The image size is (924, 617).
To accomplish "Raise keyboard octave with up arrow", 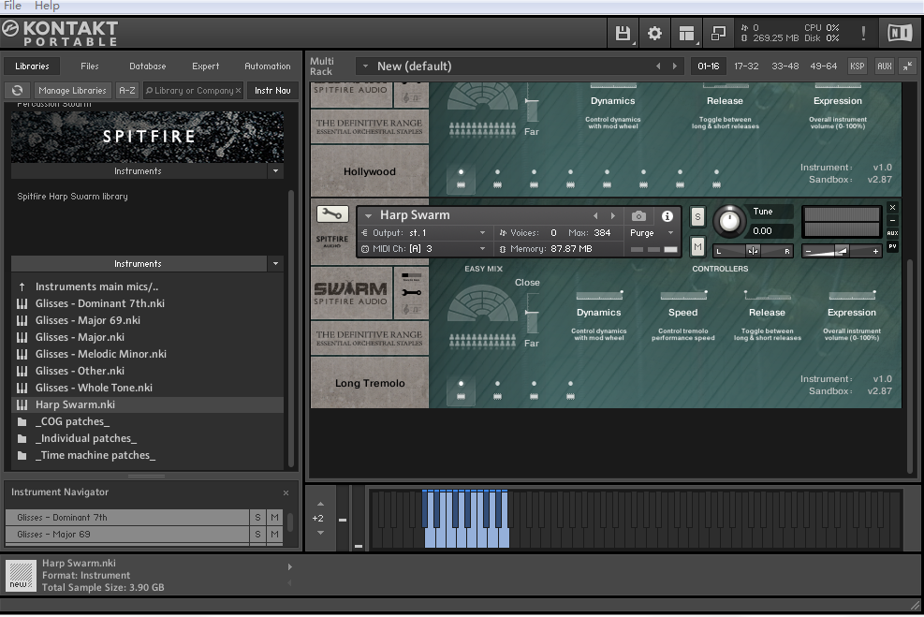I will tap(320, 504).
